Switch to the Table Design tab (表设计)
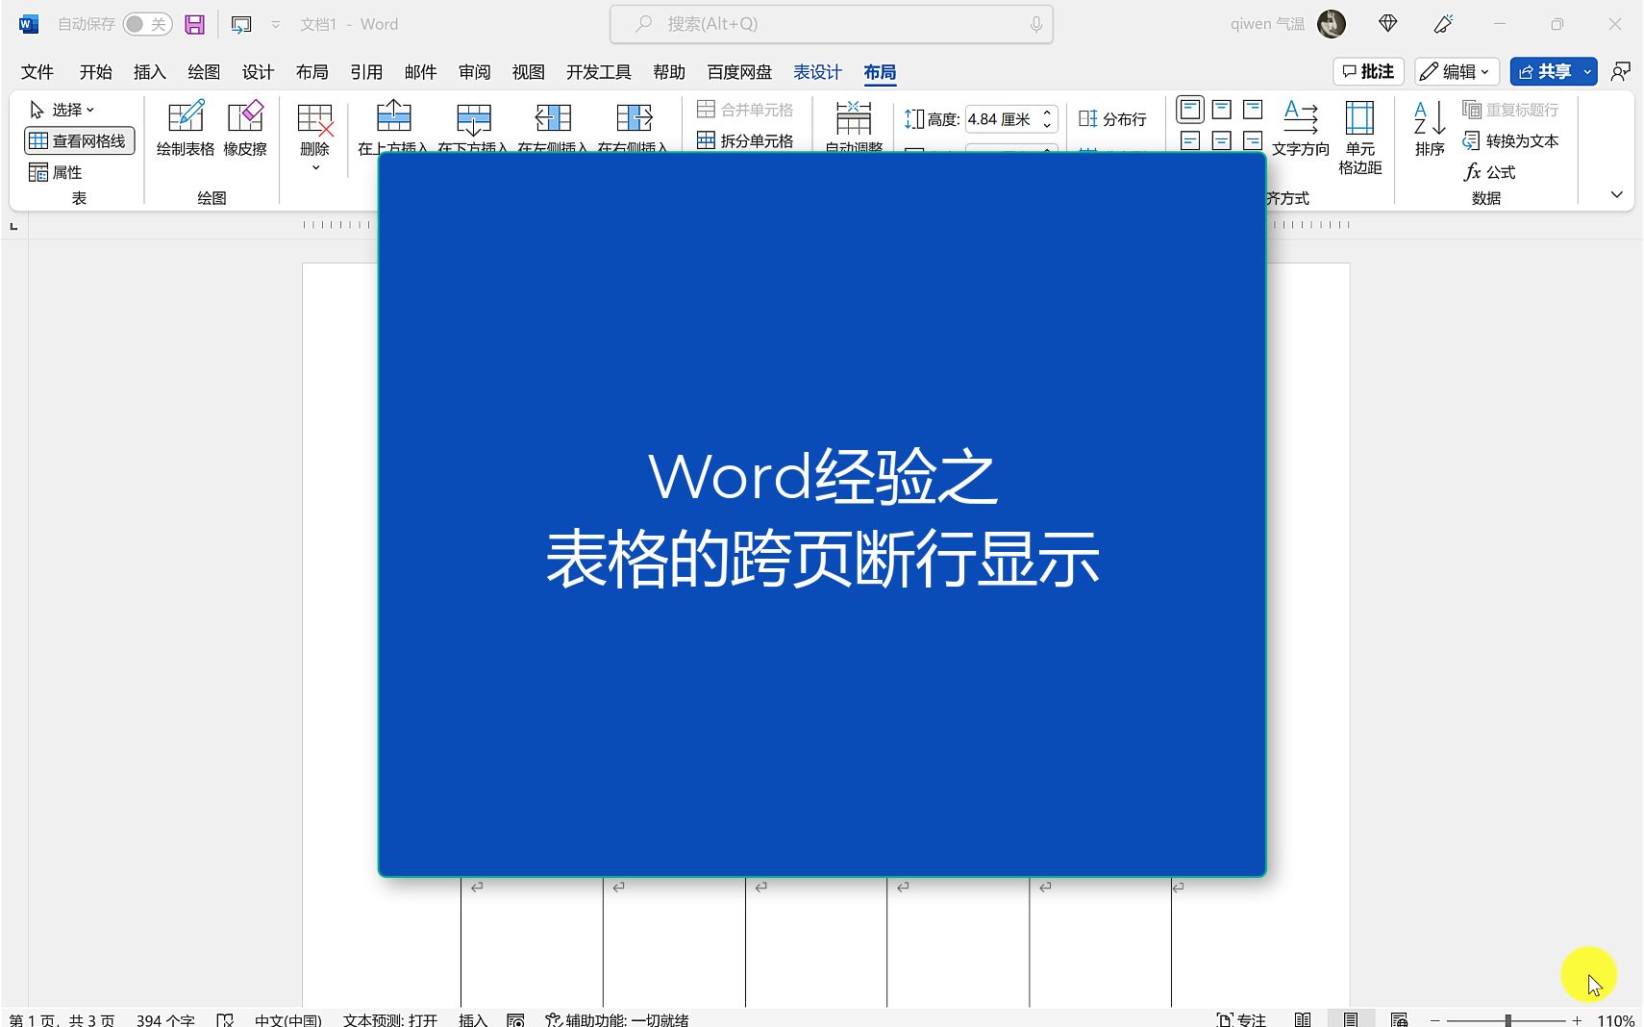The height and width of the screenshot is (1027, 1644). (x=816, y=70)
